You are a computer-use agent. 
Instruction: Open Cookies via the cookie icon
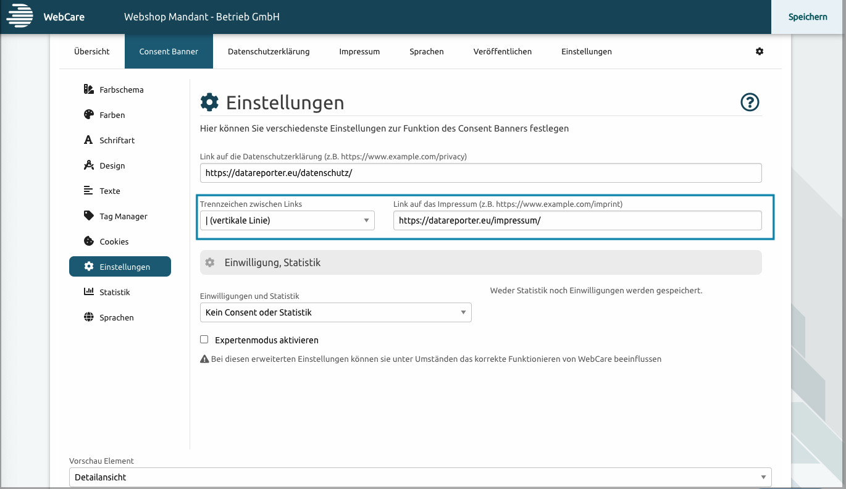click(x=88, y=241)
